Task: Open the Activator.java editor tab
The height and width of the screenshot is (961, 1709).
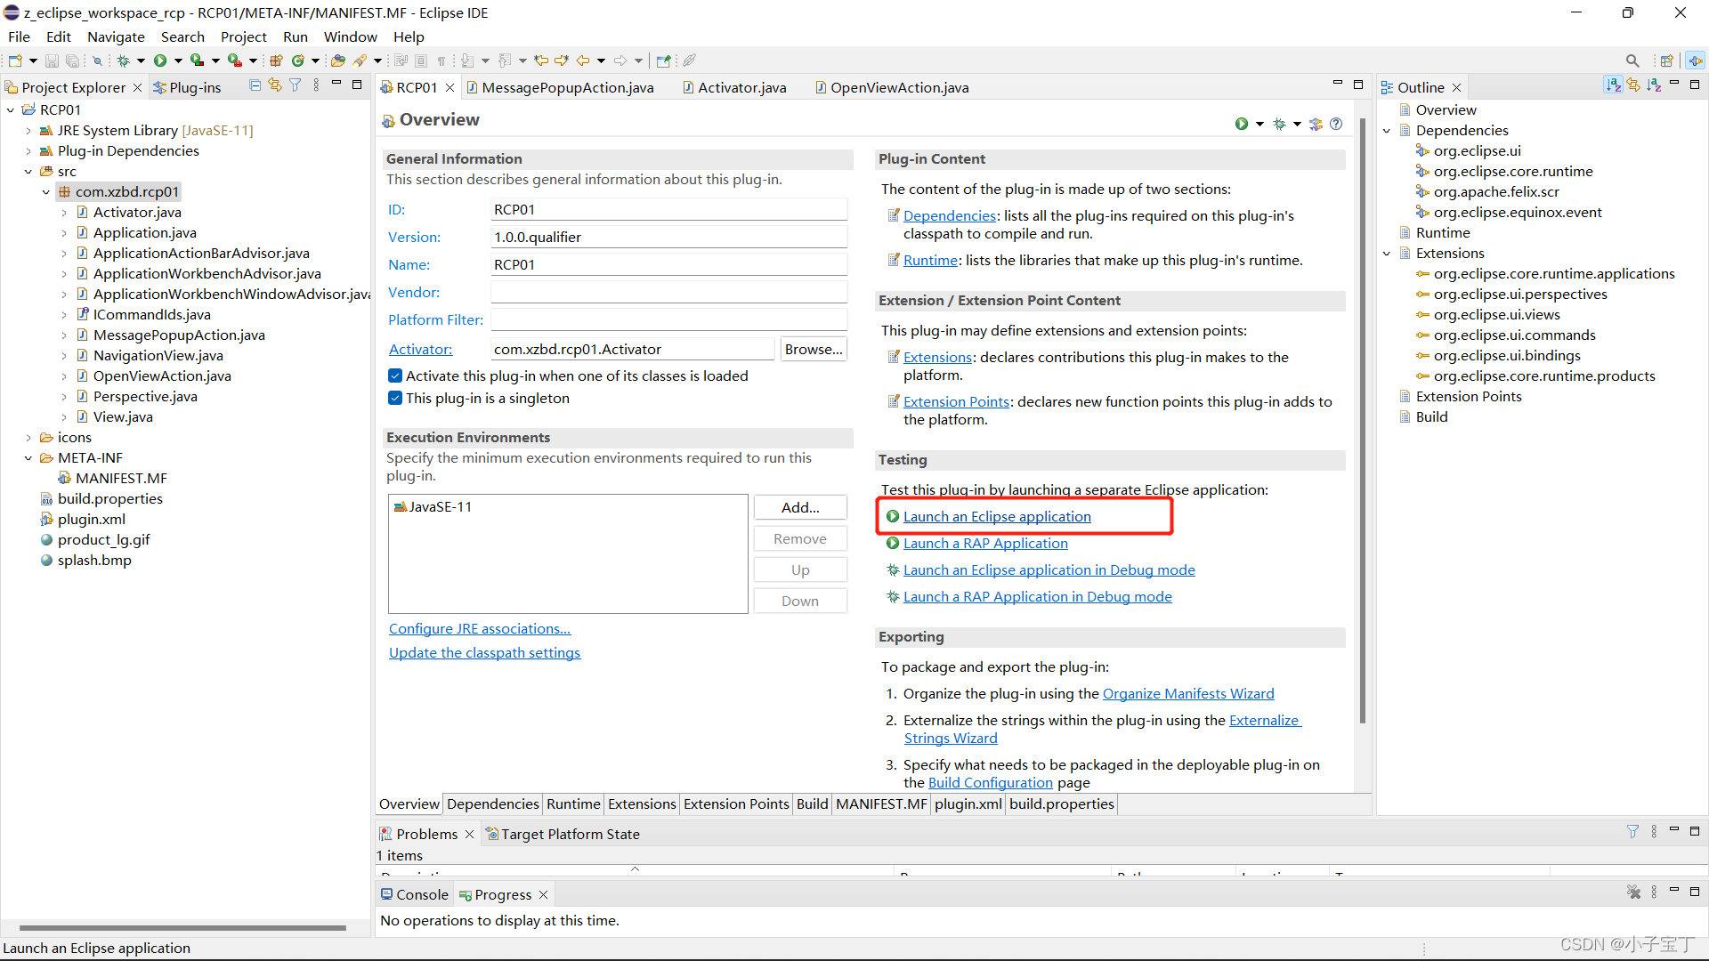Action: click(733, 87)
